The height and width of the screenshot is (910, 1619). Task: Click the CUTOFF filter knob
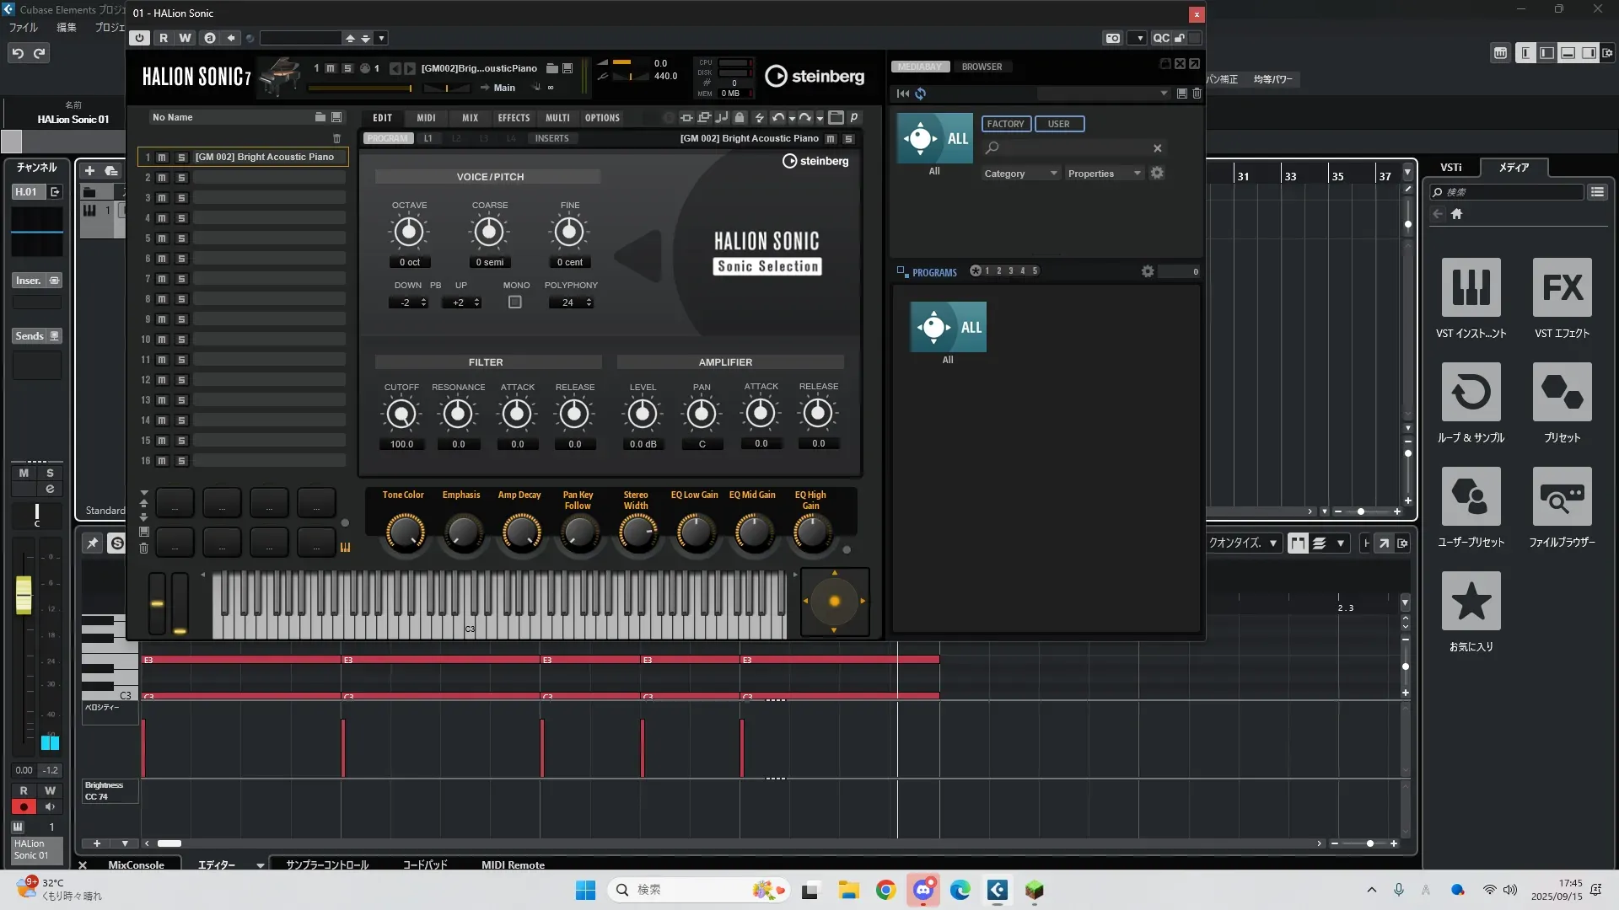401,414
